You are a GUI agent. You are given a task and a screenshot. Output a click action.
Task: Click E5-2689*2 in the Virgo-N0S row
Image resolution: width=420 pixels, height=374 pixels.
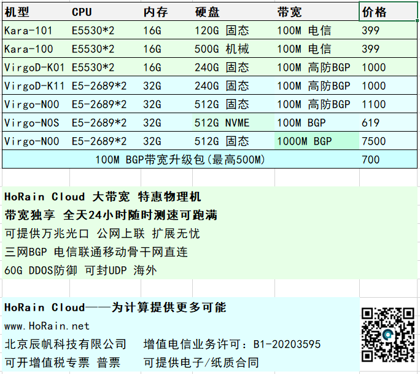tap(105, 123)
